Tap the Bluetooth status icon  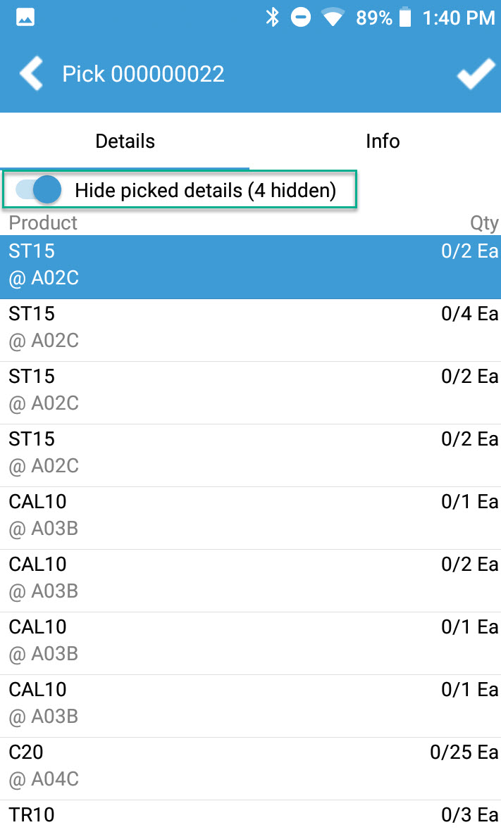273,18
